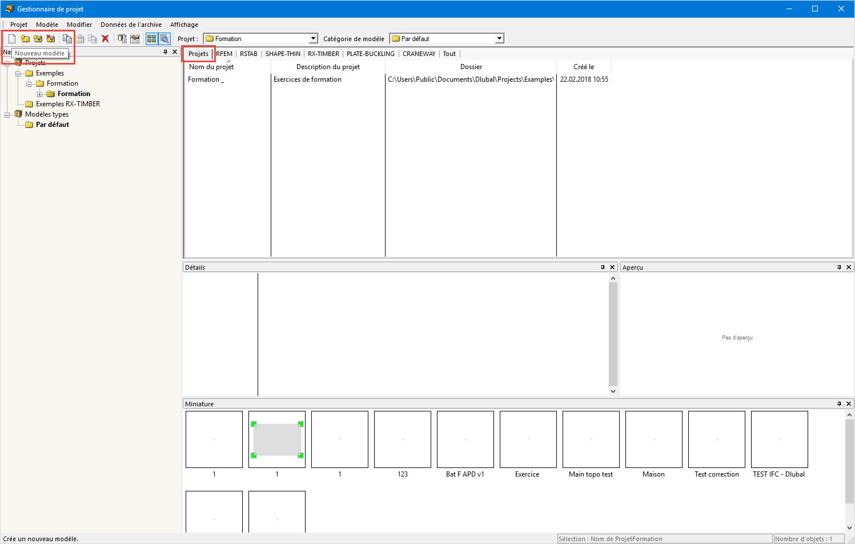Screen dimensions: 855x544
Task: Click the archive data toolbar icon
Action: click(122, 39)
